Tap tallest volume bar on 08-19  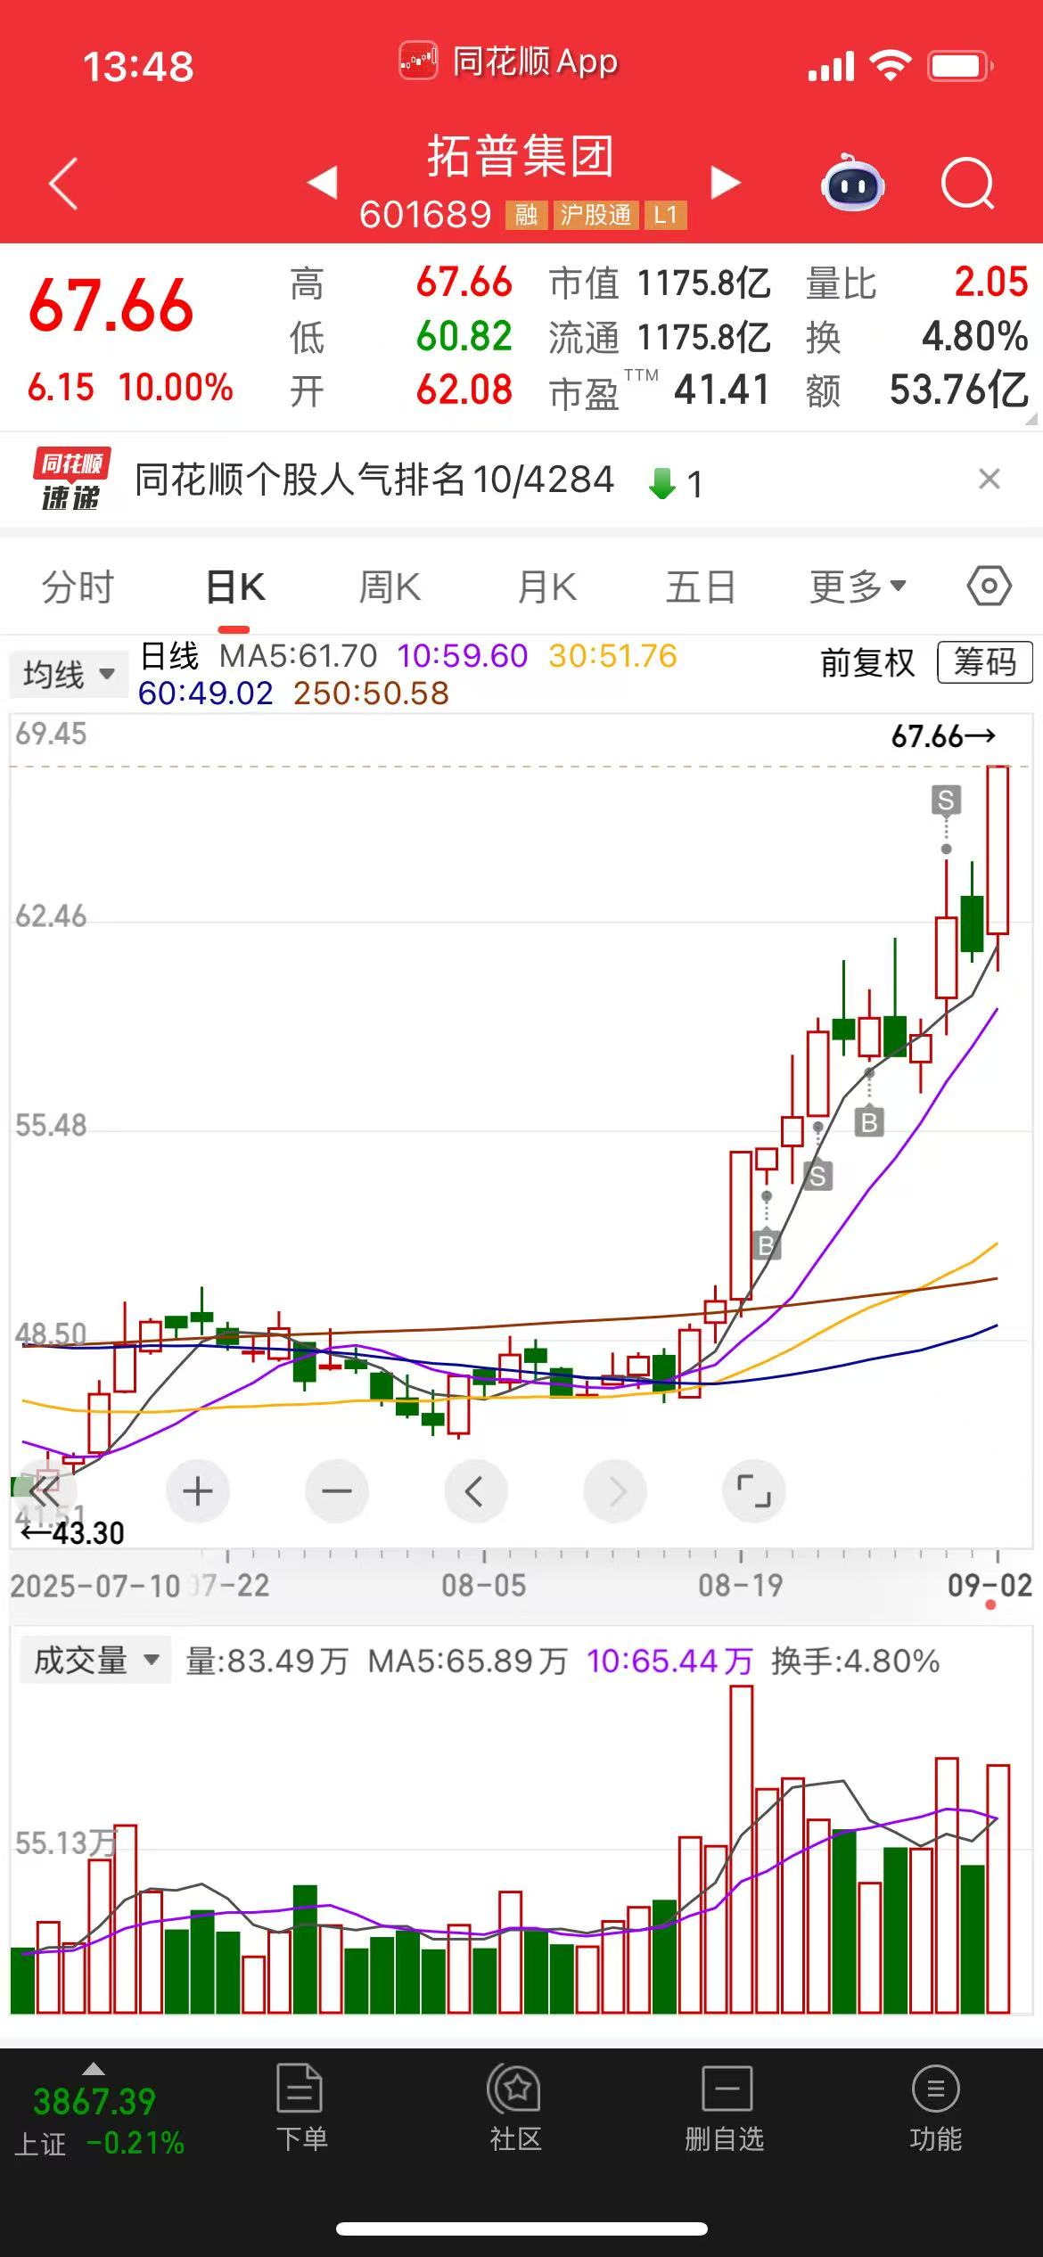click(x=741, y=1849)
